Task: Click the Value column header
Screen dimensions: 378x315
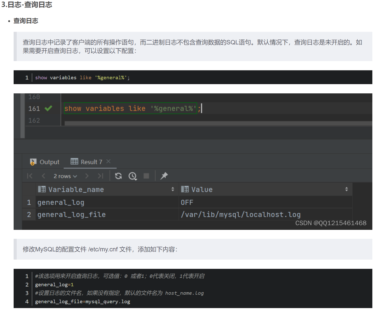Action: (265, 190)
